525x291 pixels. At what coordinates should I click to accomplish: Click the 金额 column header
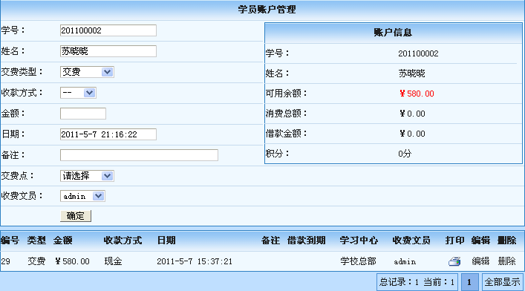[62, 241]
